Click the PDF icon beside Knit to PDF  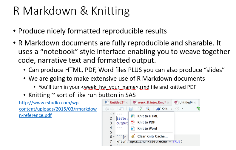coord(132,122)
